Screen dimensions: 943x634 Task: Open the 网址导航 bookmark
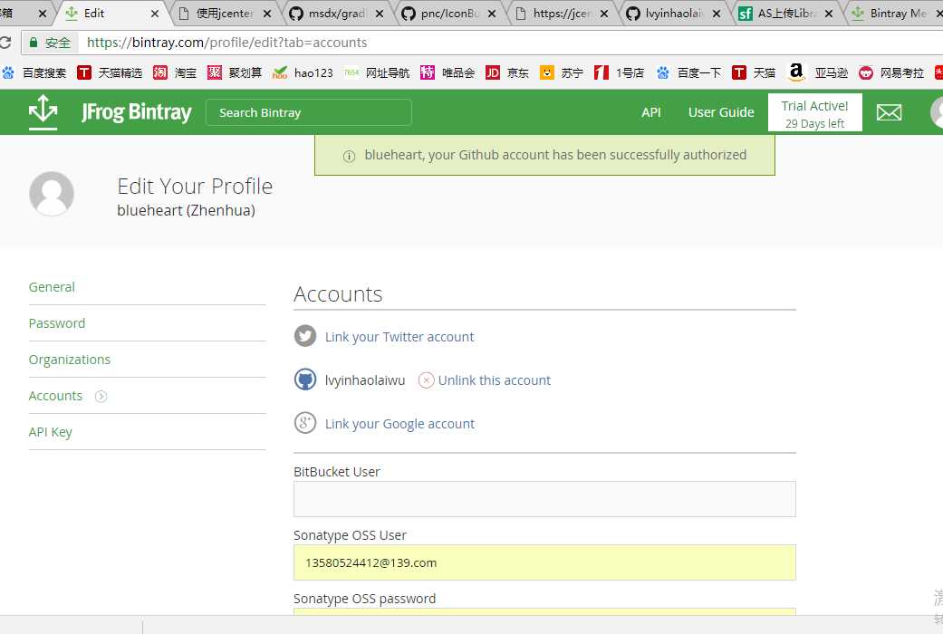tap(377, 72)
